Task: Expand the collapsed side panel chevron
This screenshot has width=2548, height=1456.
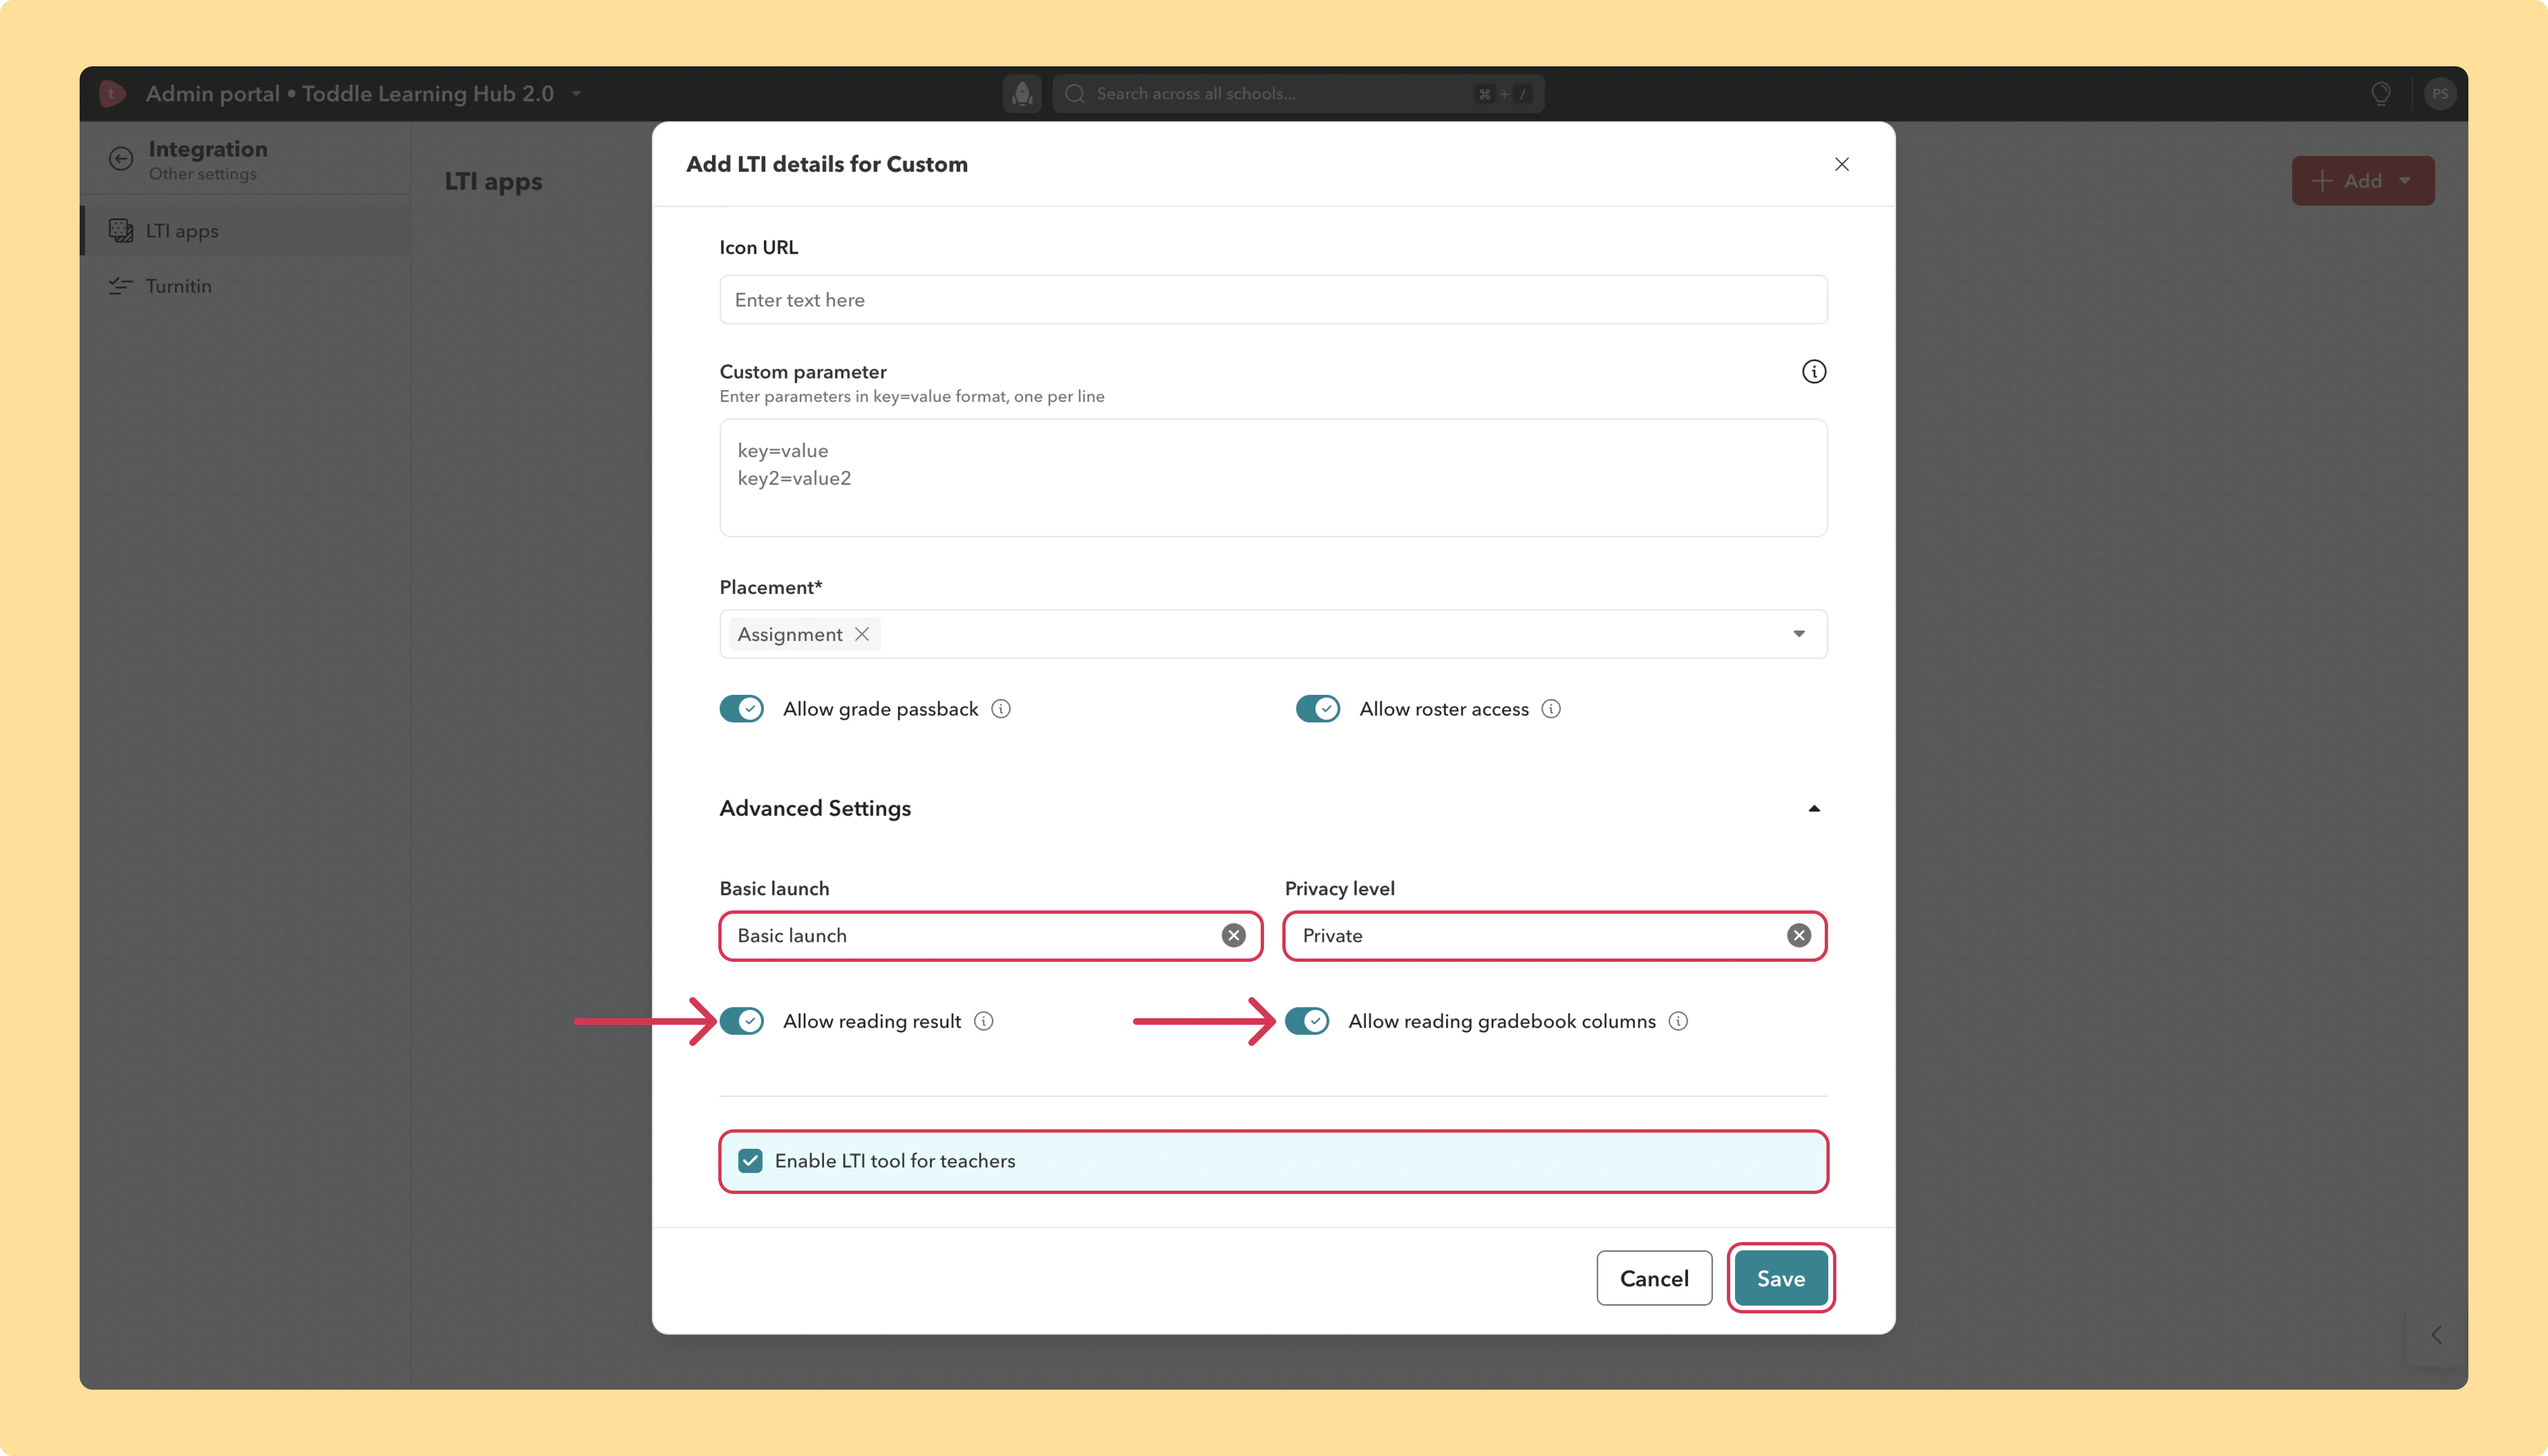Action: point(2437,1335)
